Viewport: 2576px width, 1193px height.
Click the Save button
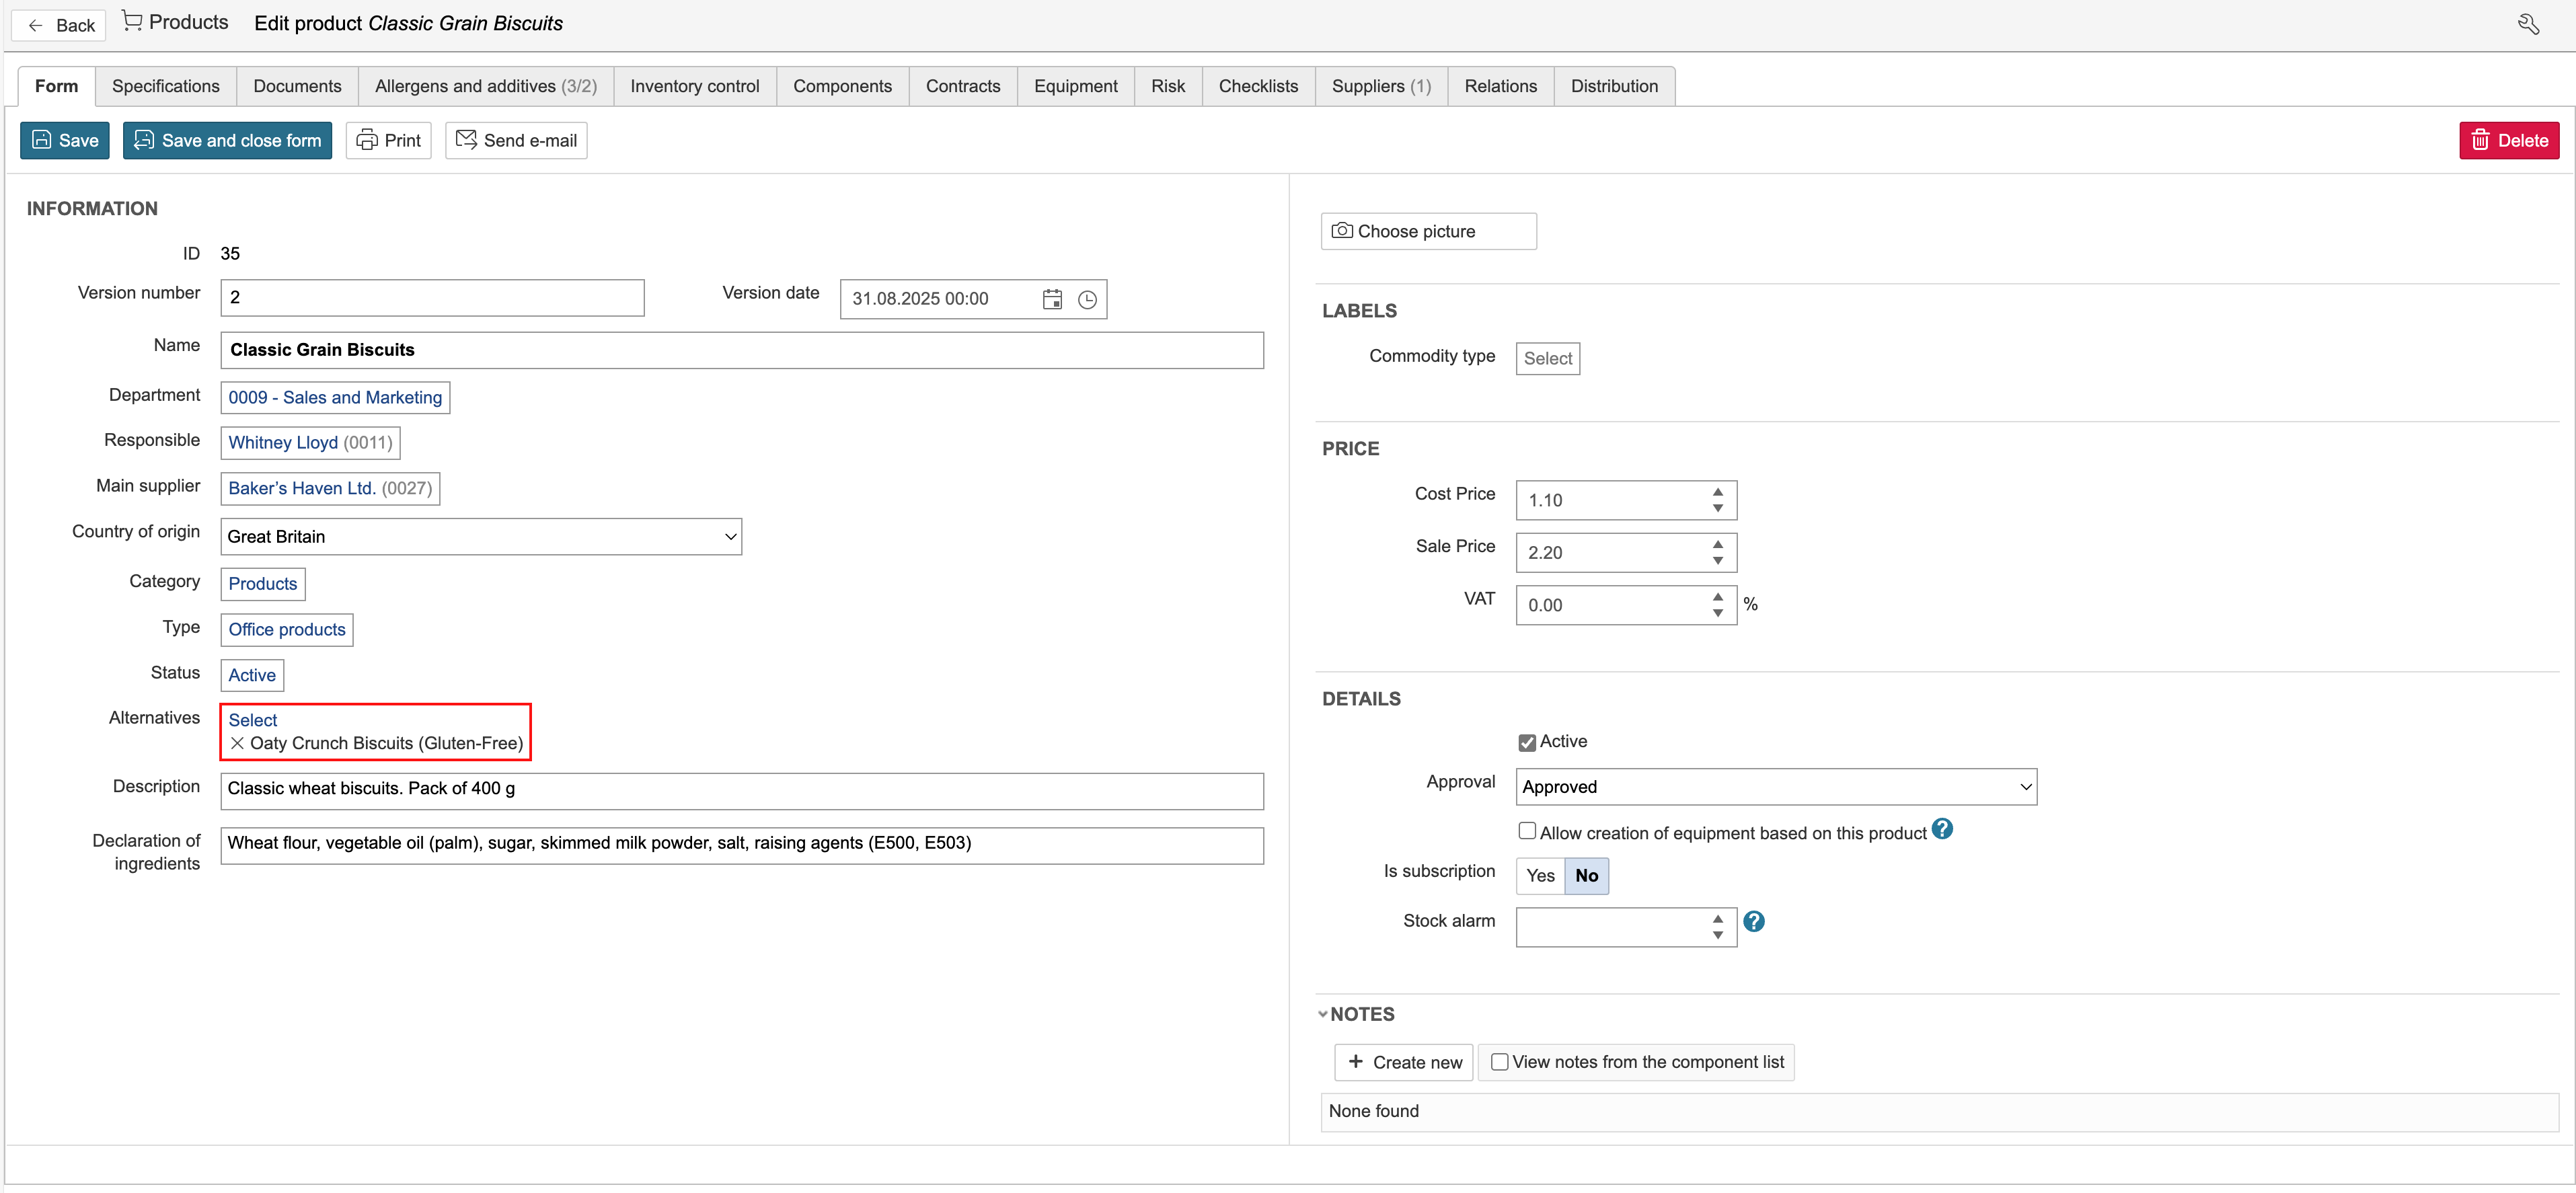65,141
